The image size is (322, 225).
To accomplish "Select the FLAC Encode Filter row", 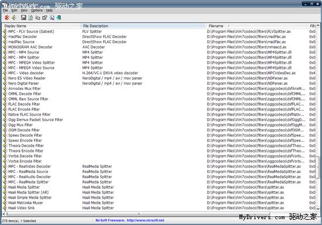I will pos(159,109).
